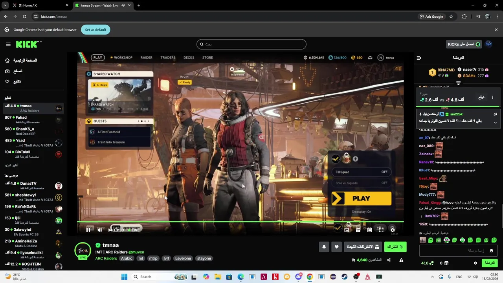Image resolution: width=503 pixels, height=283 pixels.
Task: Enter fullscreen video mode
Action: click(x=381, y=230)
